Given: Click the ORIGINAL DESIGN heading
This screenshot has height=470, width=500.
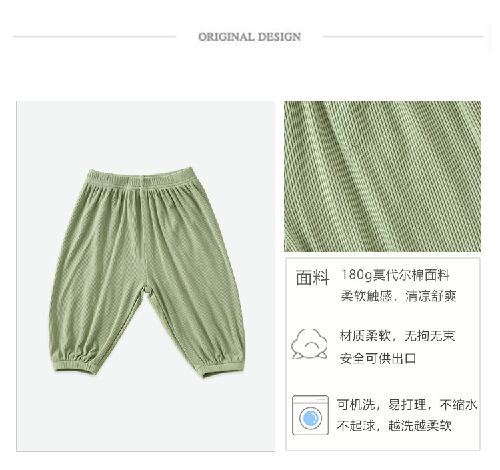Looking at the screenshot, I should click(x=249, y=37).
